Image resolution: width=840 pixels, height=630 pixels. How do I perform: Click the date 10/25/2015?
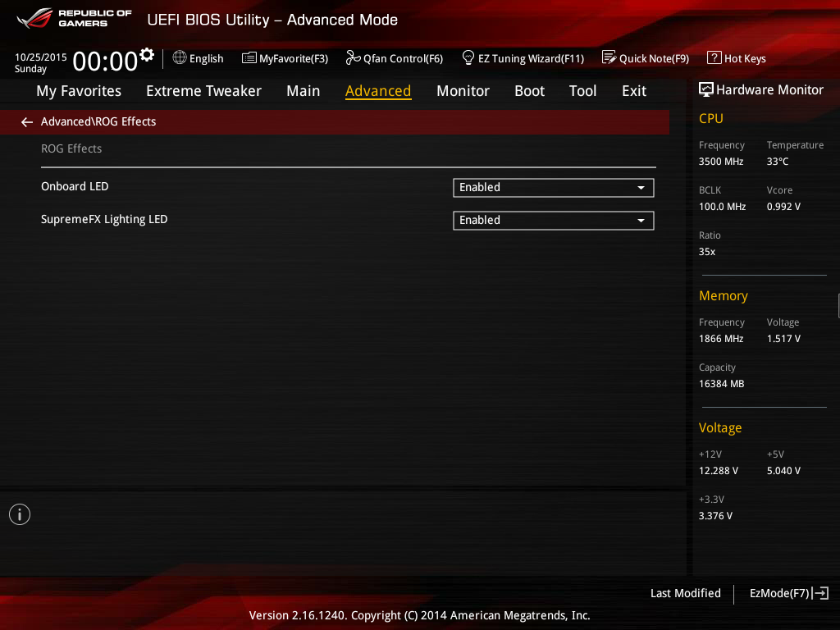pos(41,57)
